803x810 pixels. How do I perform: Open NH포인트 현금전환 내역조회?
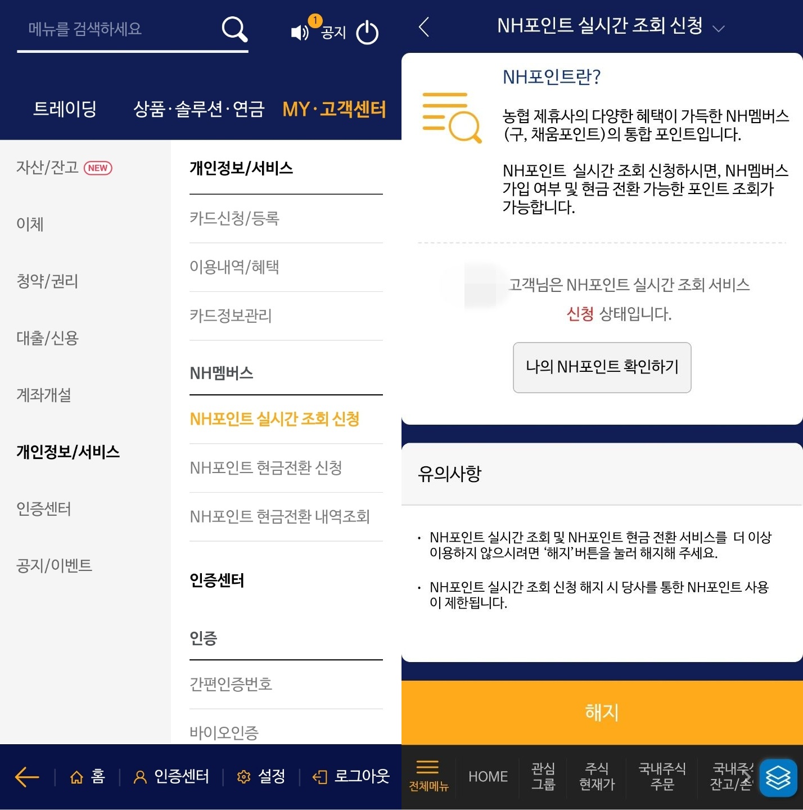(286, 516)
